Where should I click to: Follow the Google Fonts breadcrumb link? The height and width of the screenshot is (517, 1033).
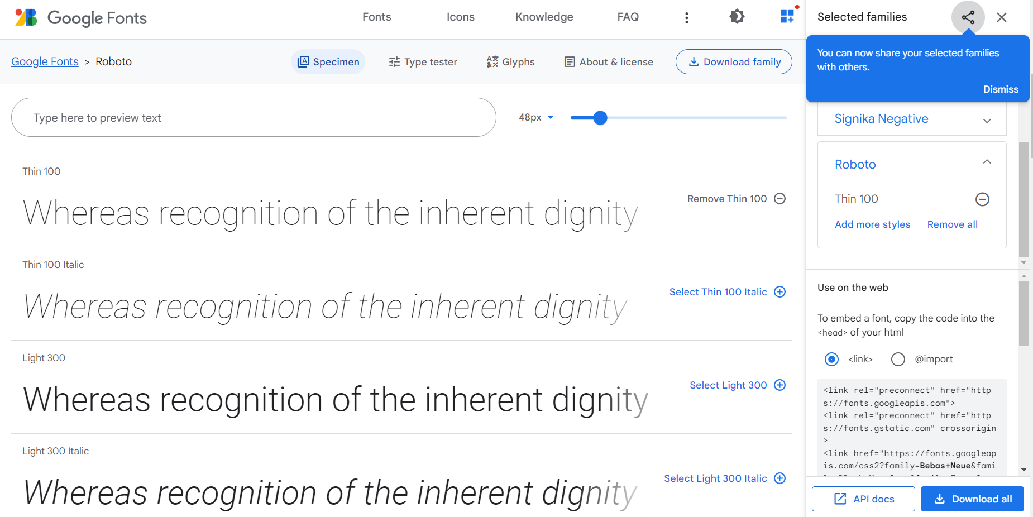pos(45,61)
